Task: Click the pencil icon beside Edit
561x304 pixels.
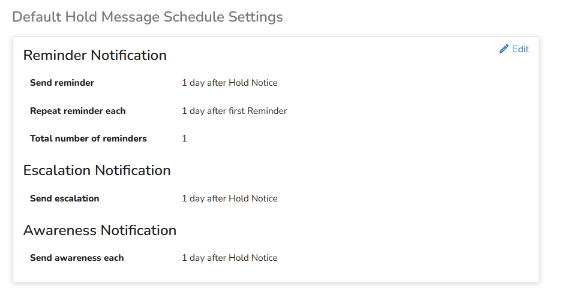Action: [504, 49]
